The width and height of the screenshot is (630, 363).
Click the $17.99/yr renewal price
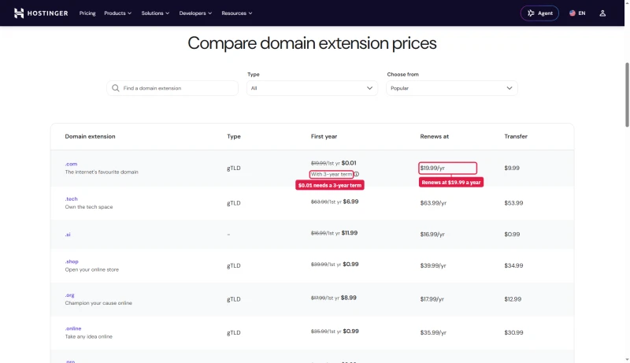point(432,299)
